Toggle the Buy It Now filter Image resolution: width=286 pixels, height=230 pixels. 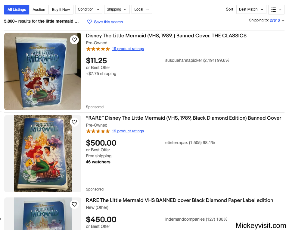(61, 9)
